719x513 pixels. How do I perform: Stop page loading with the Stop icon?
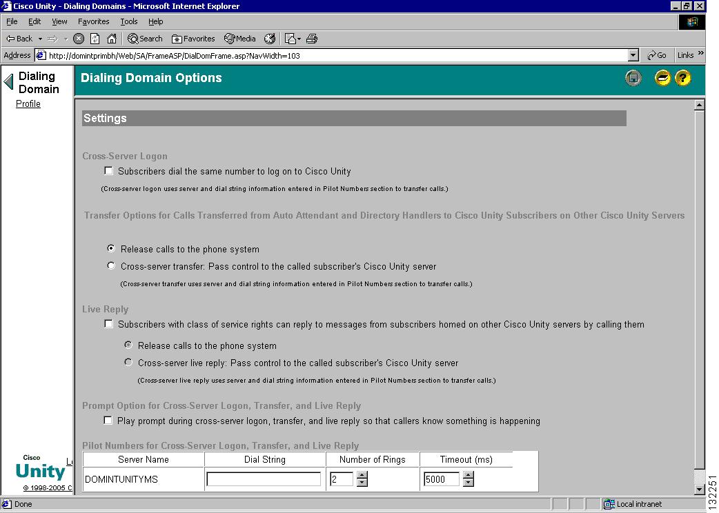tap(79, 39)
